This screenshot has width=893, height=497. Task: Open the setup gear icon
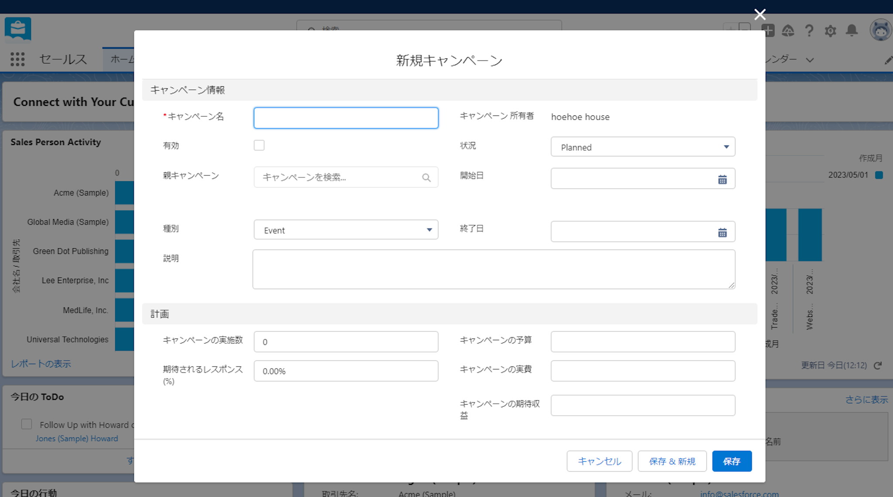(x=830, y=31)
